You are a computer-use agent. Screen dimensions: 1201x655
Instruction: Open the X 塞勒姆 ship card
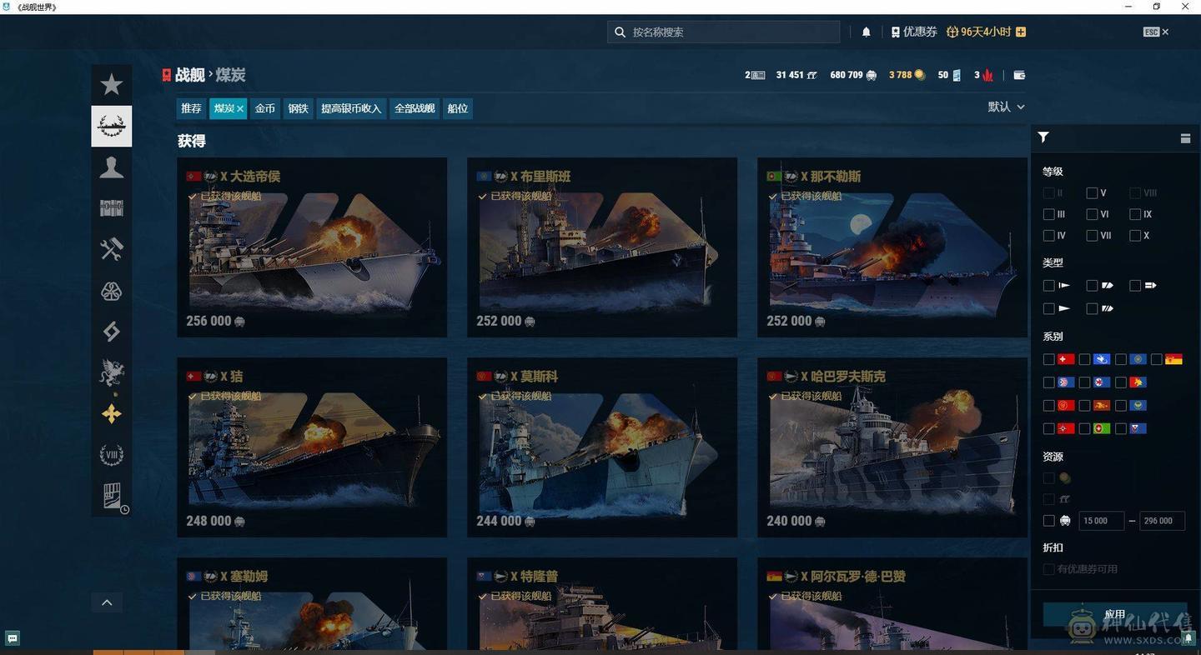tap(312, 604)
